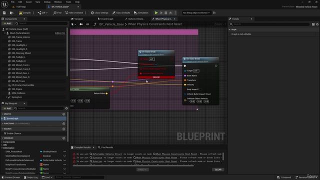Close the When Physics Constraints tab

pos(174,19)
